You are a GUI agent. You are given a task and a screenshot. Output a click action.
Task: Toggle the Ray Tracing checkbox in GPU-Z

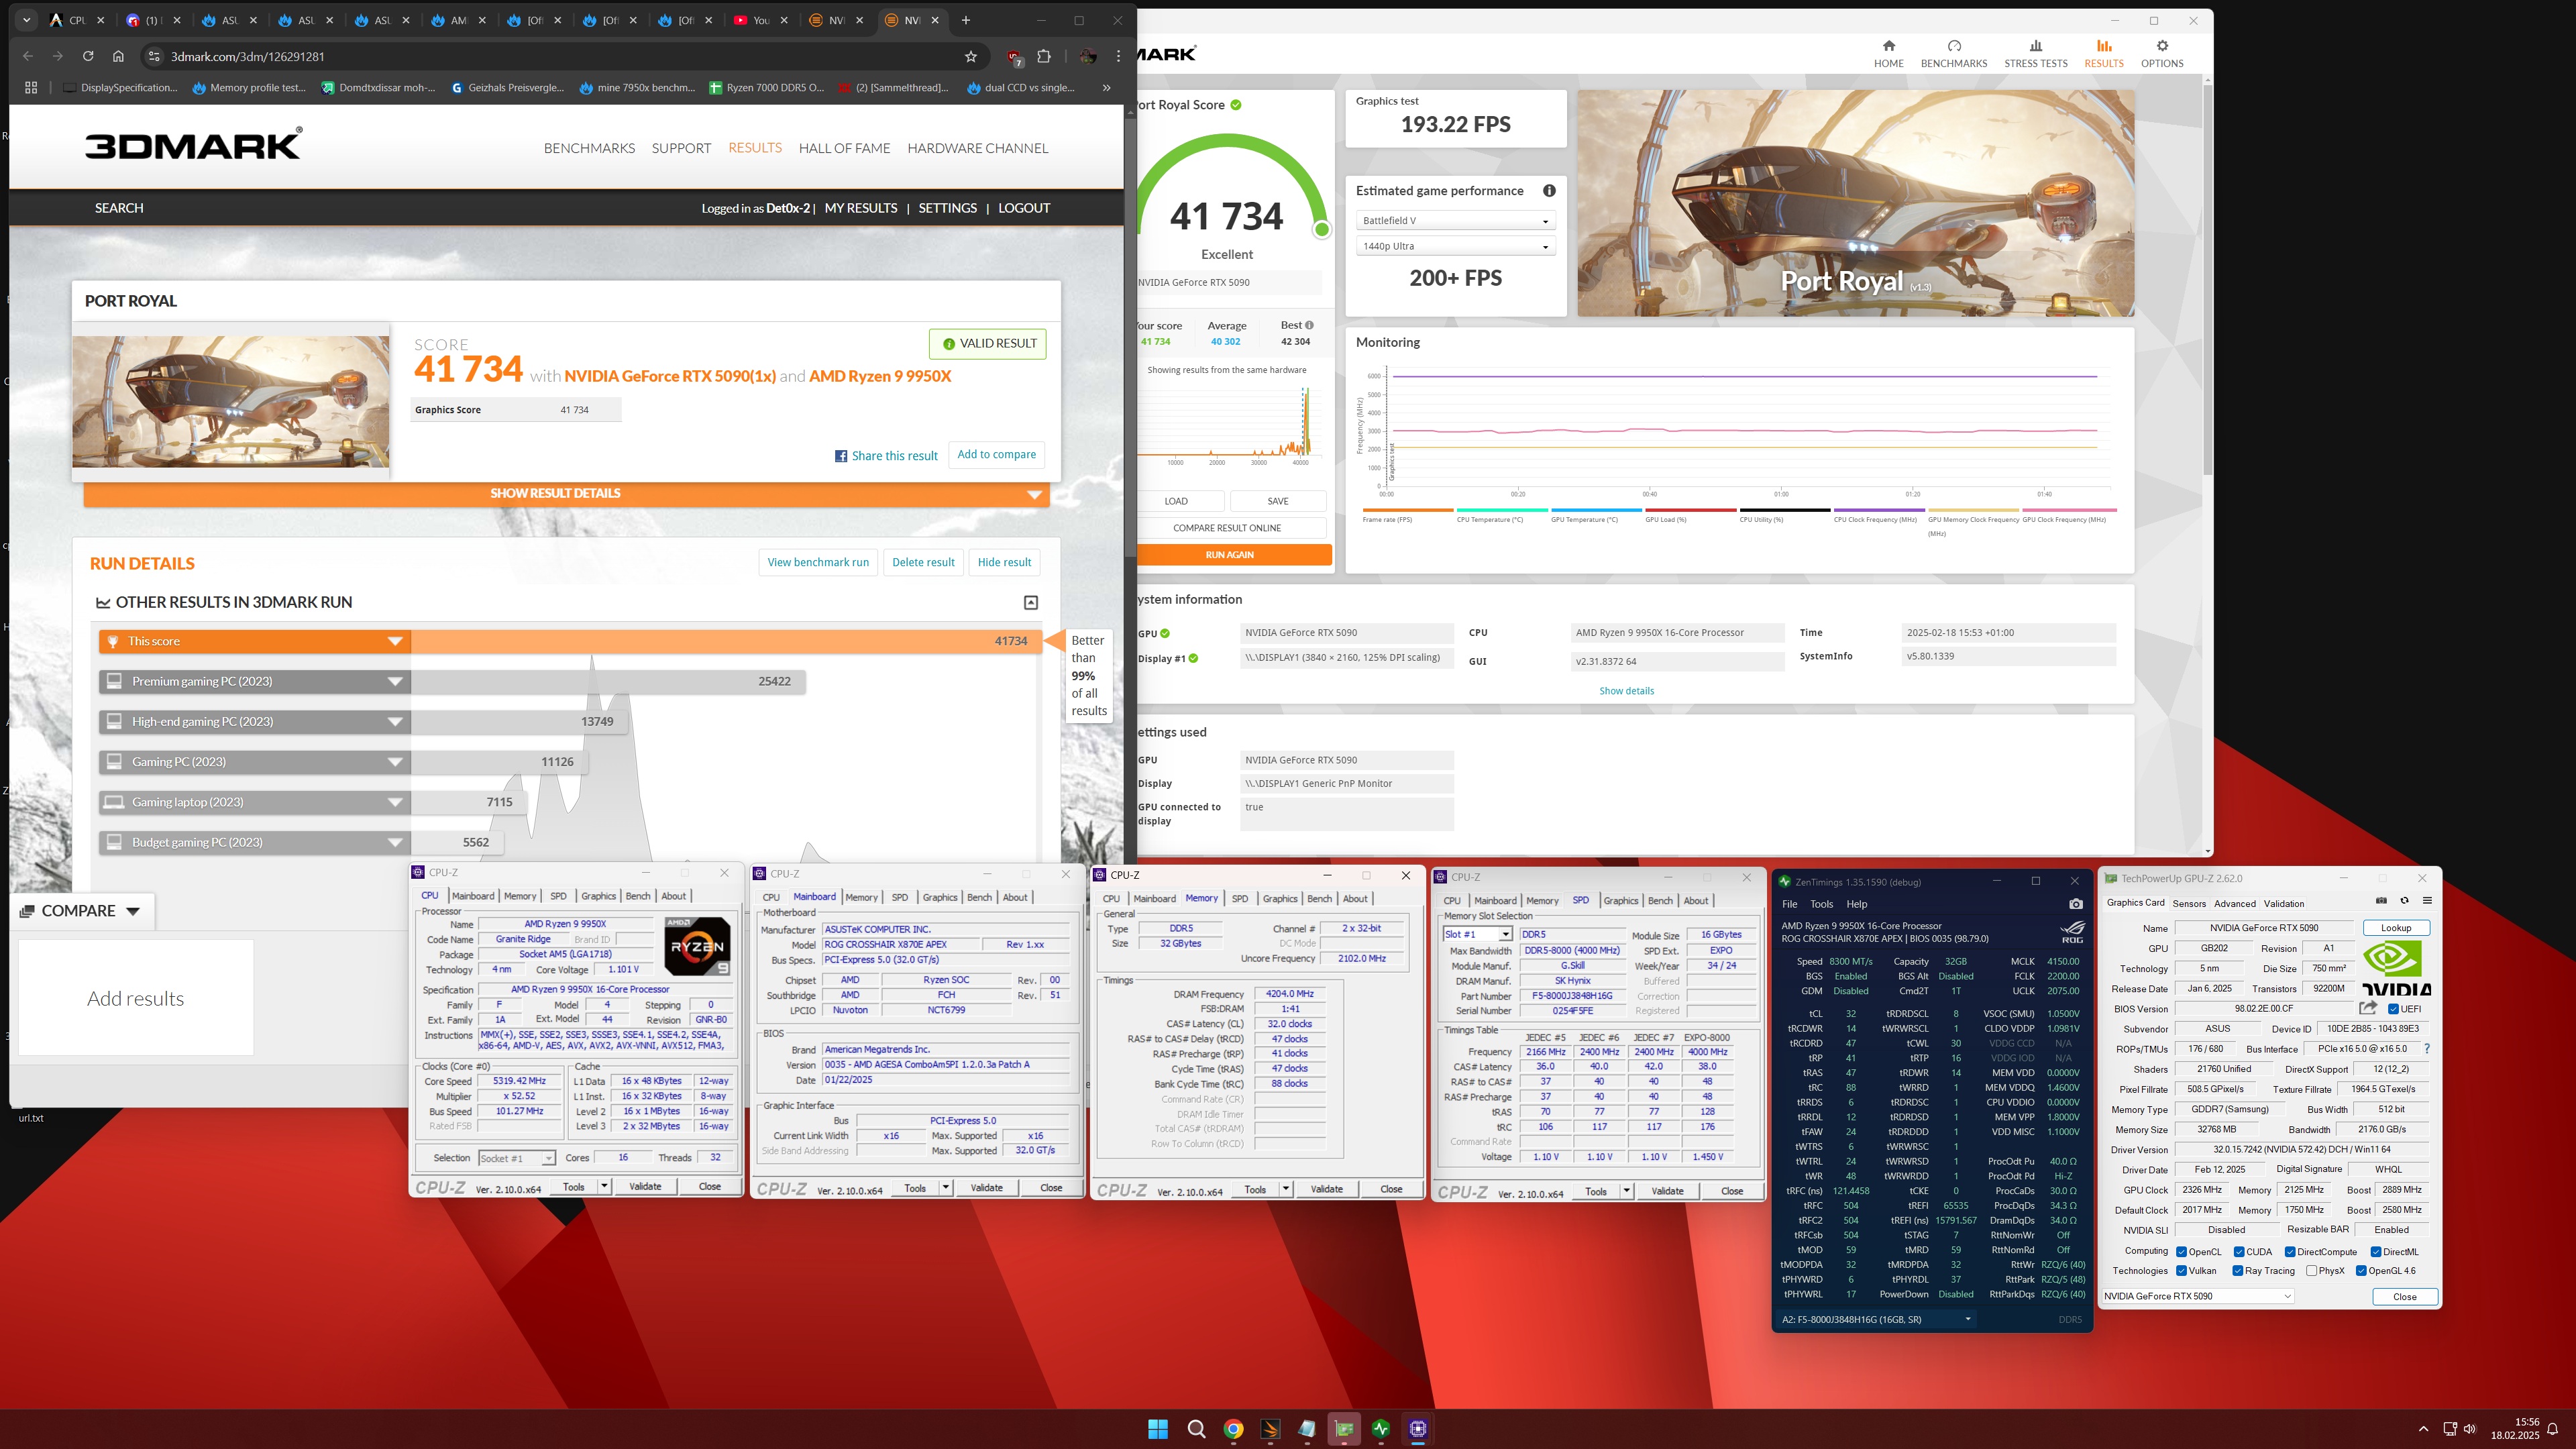tap(2238, 1271)
